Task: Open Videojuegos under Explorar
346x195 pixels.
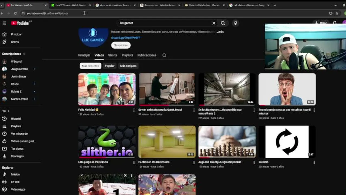Action: click(18, 190)
